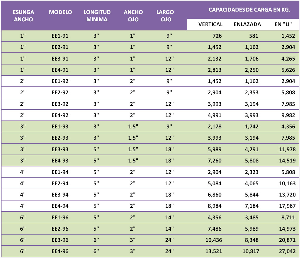Click the vertical capacity value 726
Screen dimensions: 300x258
coord(217,36)
